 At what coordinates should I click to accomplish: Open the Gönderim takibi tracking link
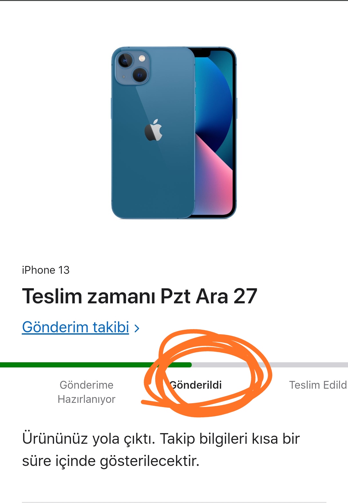(76, 327)
